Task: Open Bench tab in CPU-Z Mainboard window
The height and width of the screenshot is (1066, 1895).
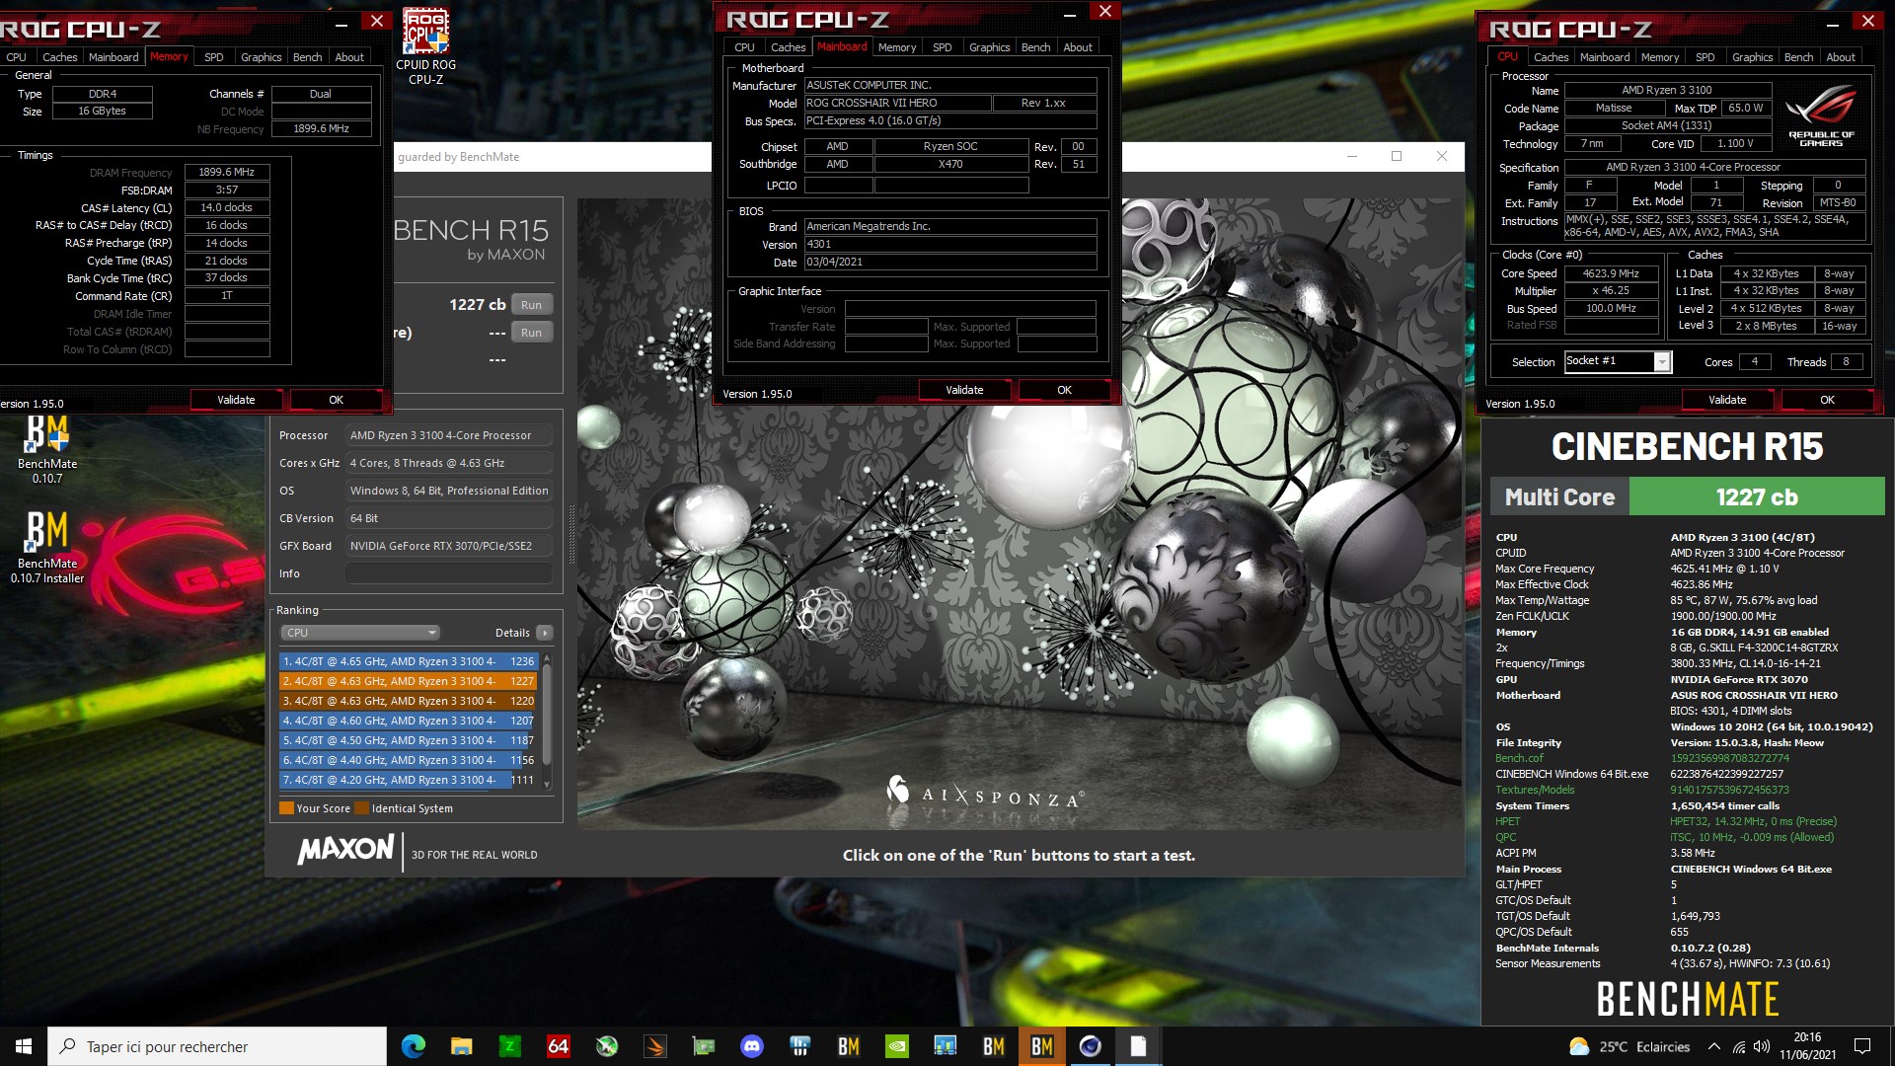Action: coord(1035,47)
